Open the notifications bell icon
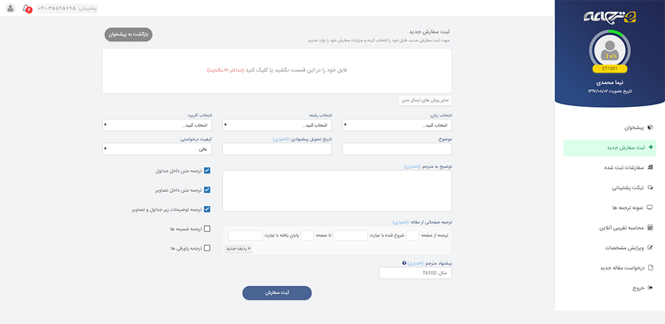 [x=27, y=9]
